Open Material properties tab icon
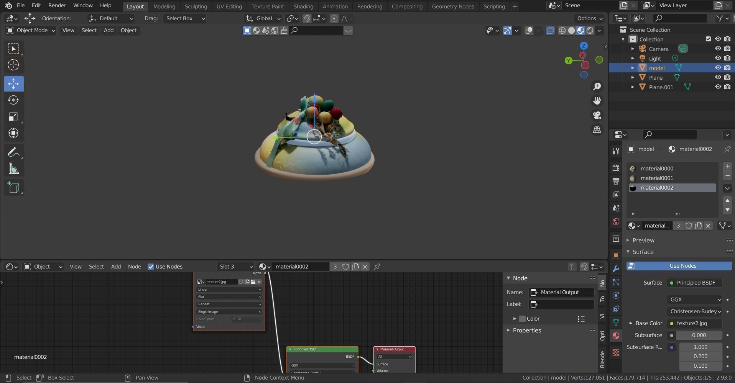The image size is (735, 383). [616, 336]
